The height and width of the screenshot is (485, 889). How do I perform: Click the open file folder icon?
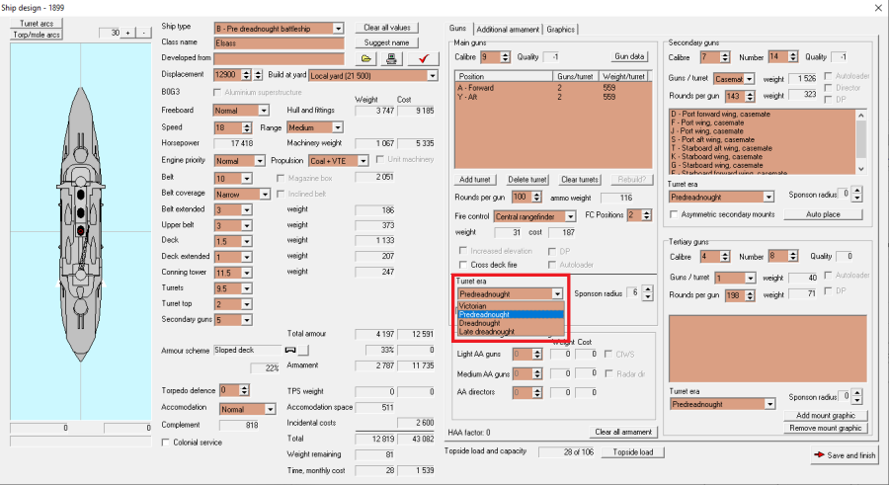pos(365,58)
